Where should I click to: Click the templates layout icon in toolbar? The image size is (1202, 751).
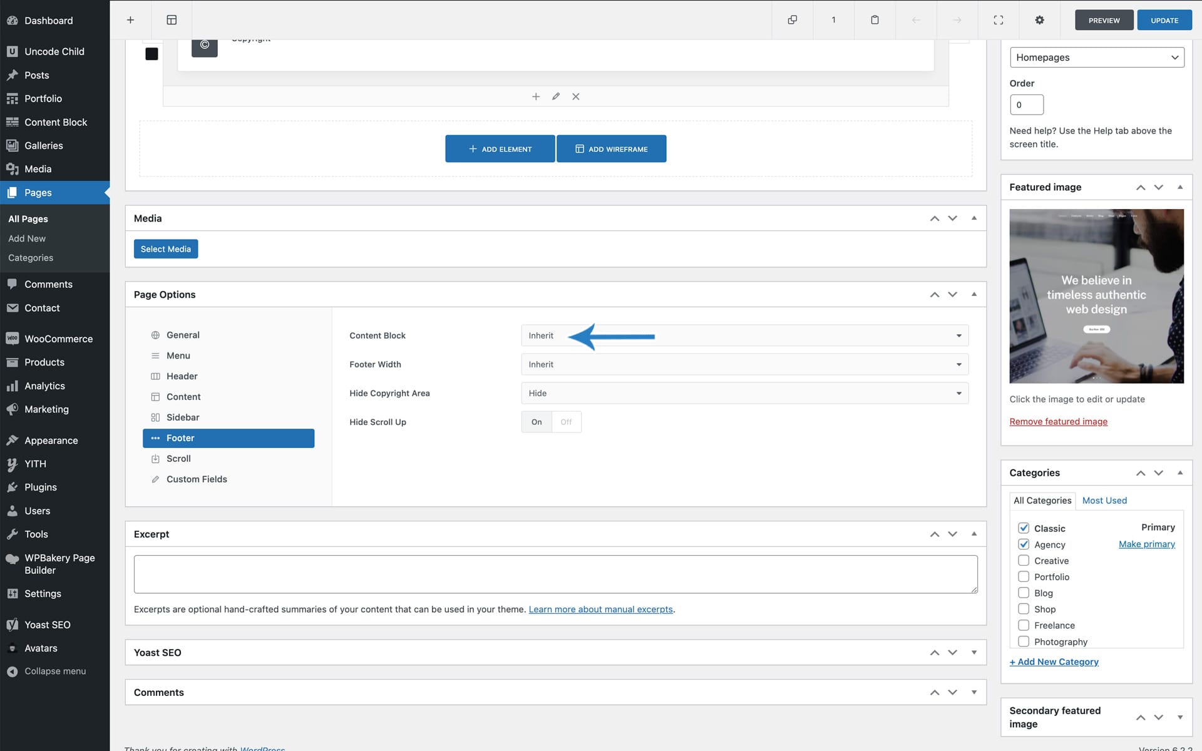(172, 20)
